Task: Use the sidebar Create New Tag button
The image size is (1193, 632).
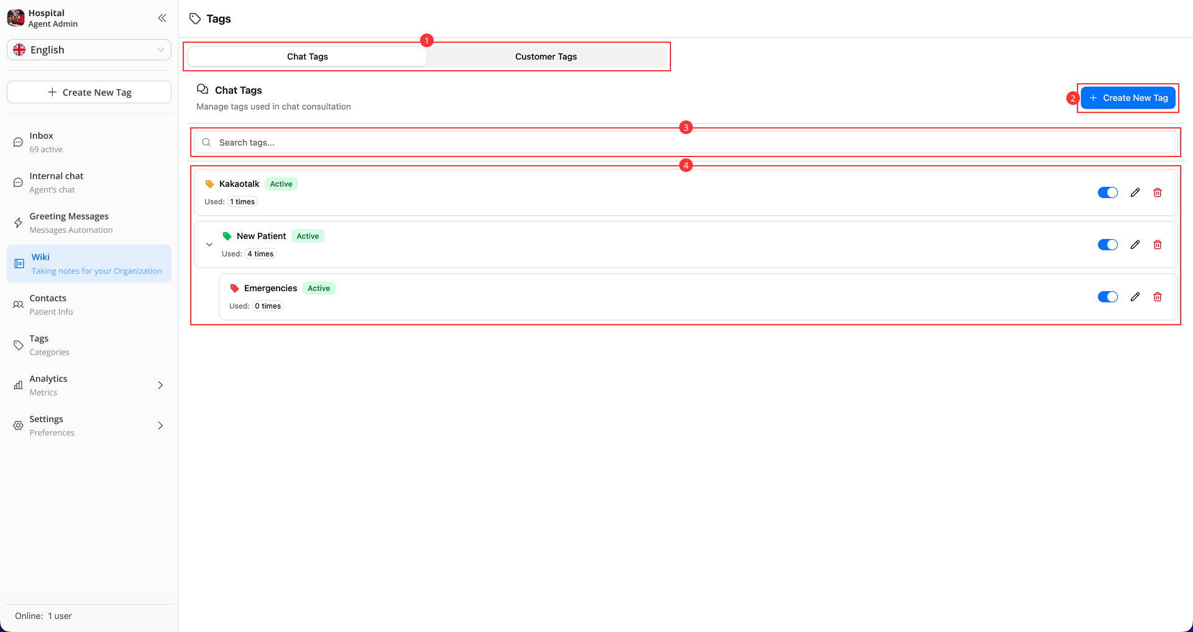Action: click(x=89, y=92)
